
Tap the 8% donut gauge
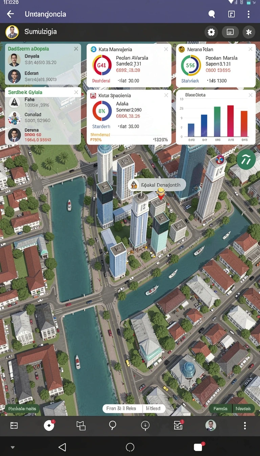pyautogui.click(x=102, y=111)
